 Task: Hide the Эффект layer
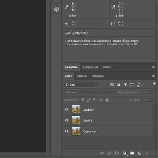point(67,110)
